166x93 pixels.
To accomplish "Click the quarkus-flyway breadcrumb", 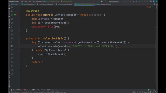I will [x=14, y=1].
